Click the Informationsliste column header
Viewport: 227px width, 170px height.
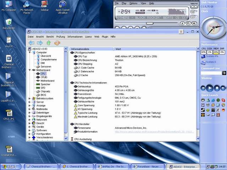coord(92,49)
